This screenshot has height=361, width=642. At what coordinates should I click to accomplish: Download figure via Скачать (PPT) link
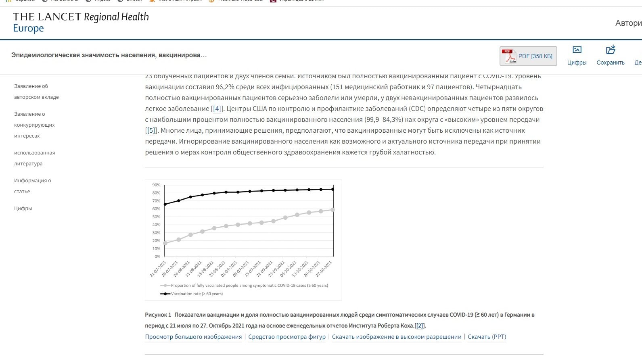(487, 337)
